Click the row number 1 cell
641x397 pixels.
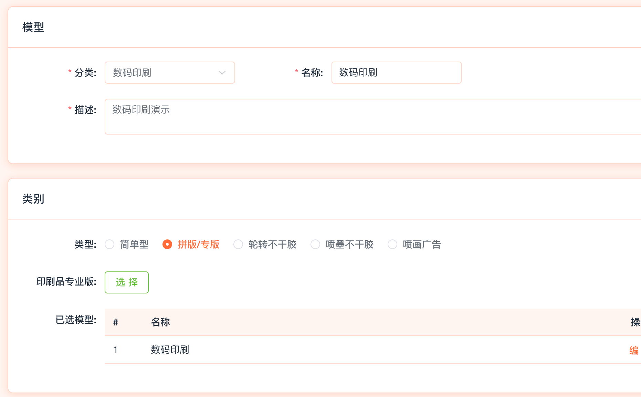click(116, 350)
